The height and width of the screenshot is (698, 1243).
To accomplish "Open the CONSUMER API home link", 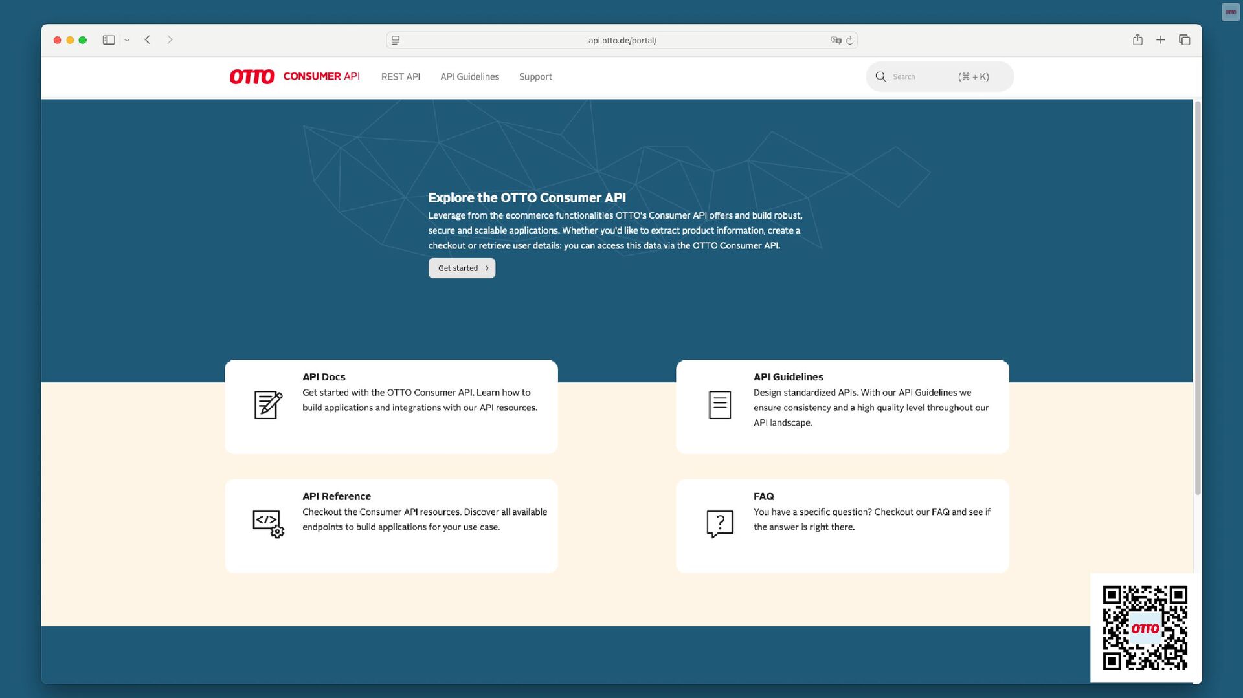I will 321,76.
